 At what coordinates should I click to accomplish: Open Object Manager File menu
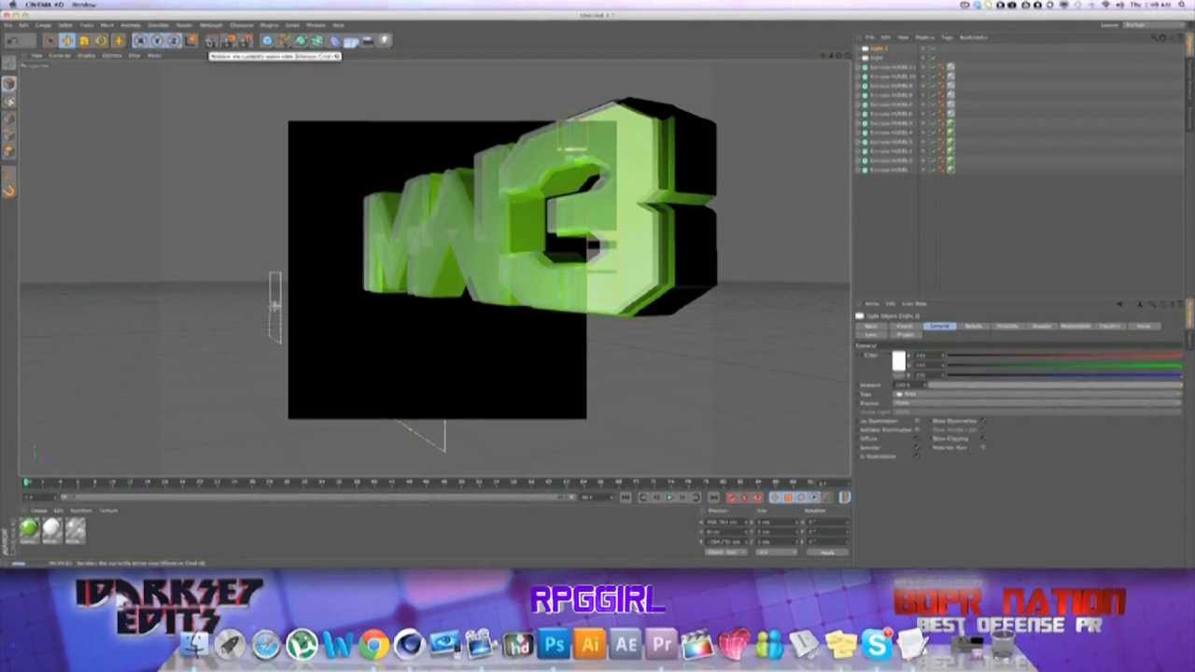(x=870, y=37)
